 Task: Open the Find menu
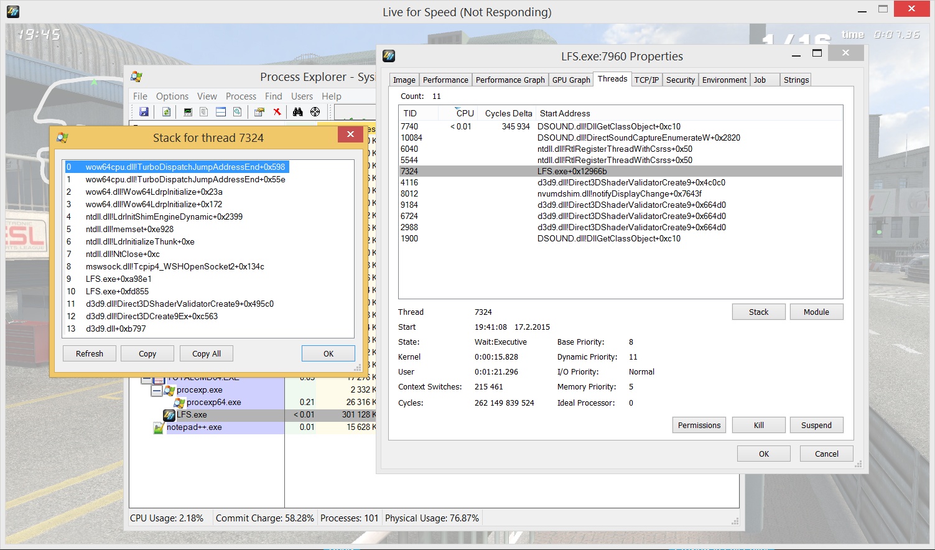[274, 96]
